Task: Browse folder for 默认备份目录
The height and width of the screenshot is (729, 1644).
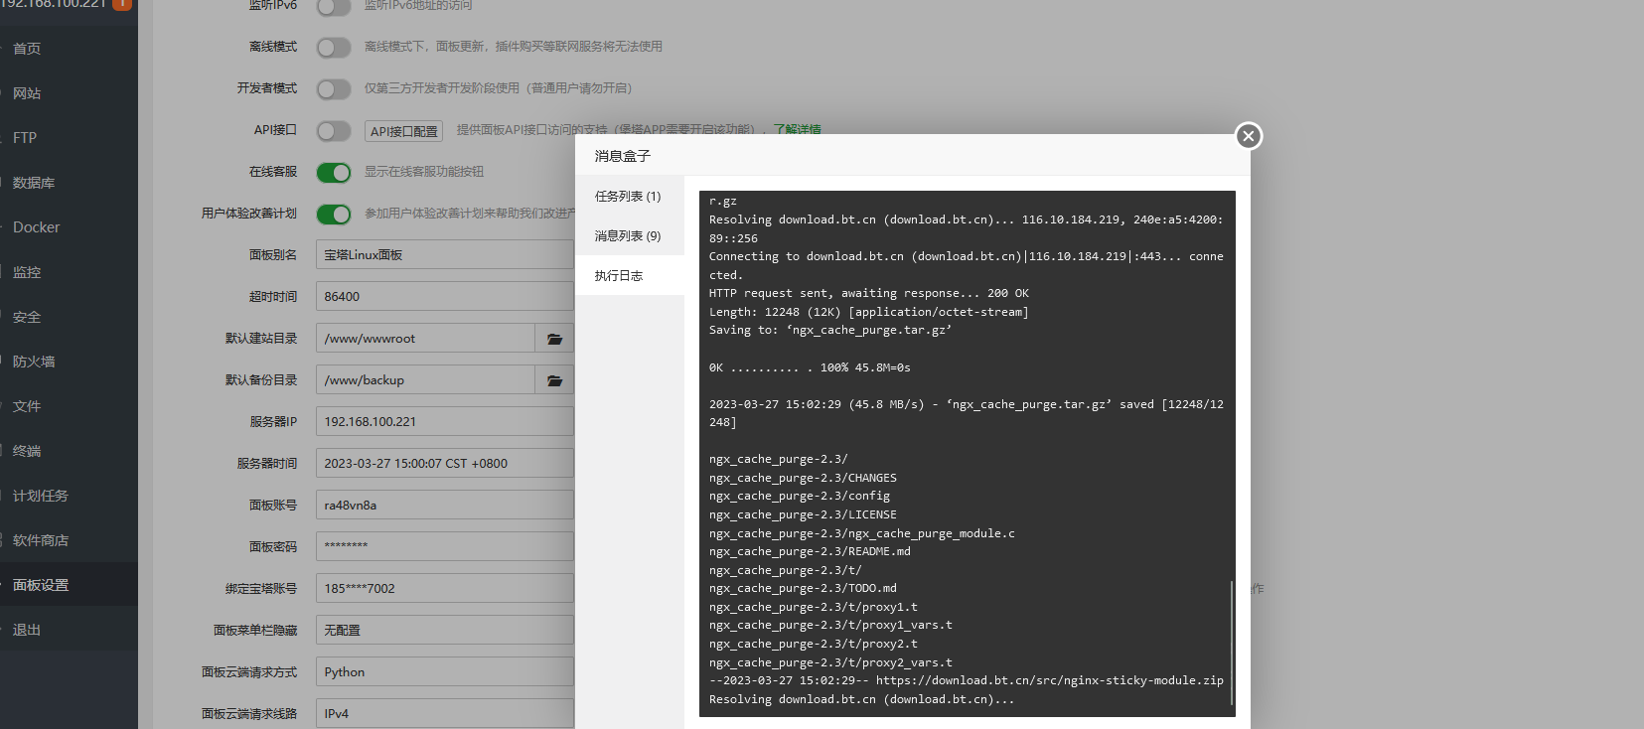Action: coord(554,380)
